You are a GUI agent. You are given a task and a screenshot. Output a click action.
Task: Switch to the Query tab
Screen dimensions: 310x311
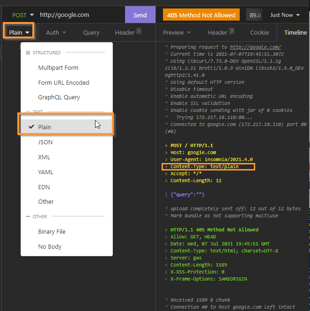click(91, 32)
